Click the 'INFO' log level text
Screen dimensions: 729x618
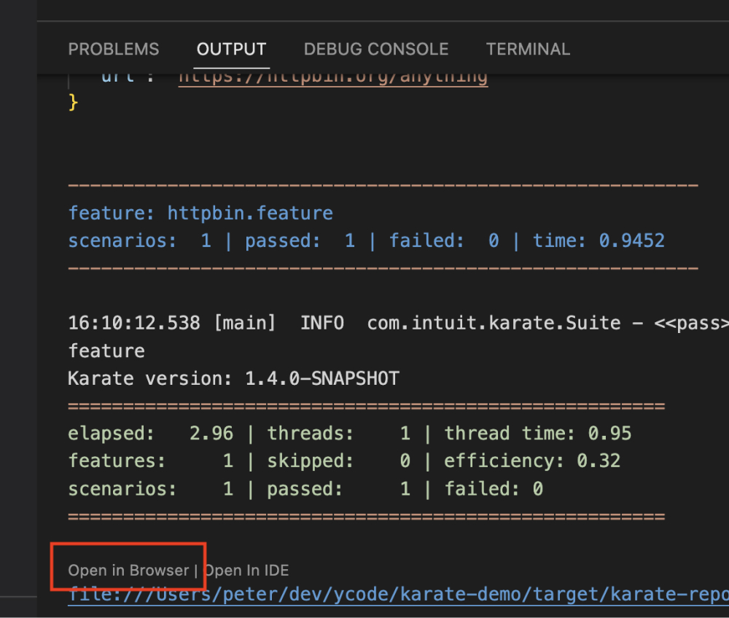[322, 323]
